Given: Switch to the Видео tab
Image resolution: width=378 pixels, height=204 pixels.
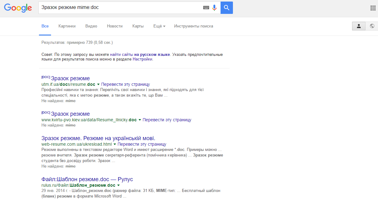Looking at the screenshot, I should tap(91, 26).
